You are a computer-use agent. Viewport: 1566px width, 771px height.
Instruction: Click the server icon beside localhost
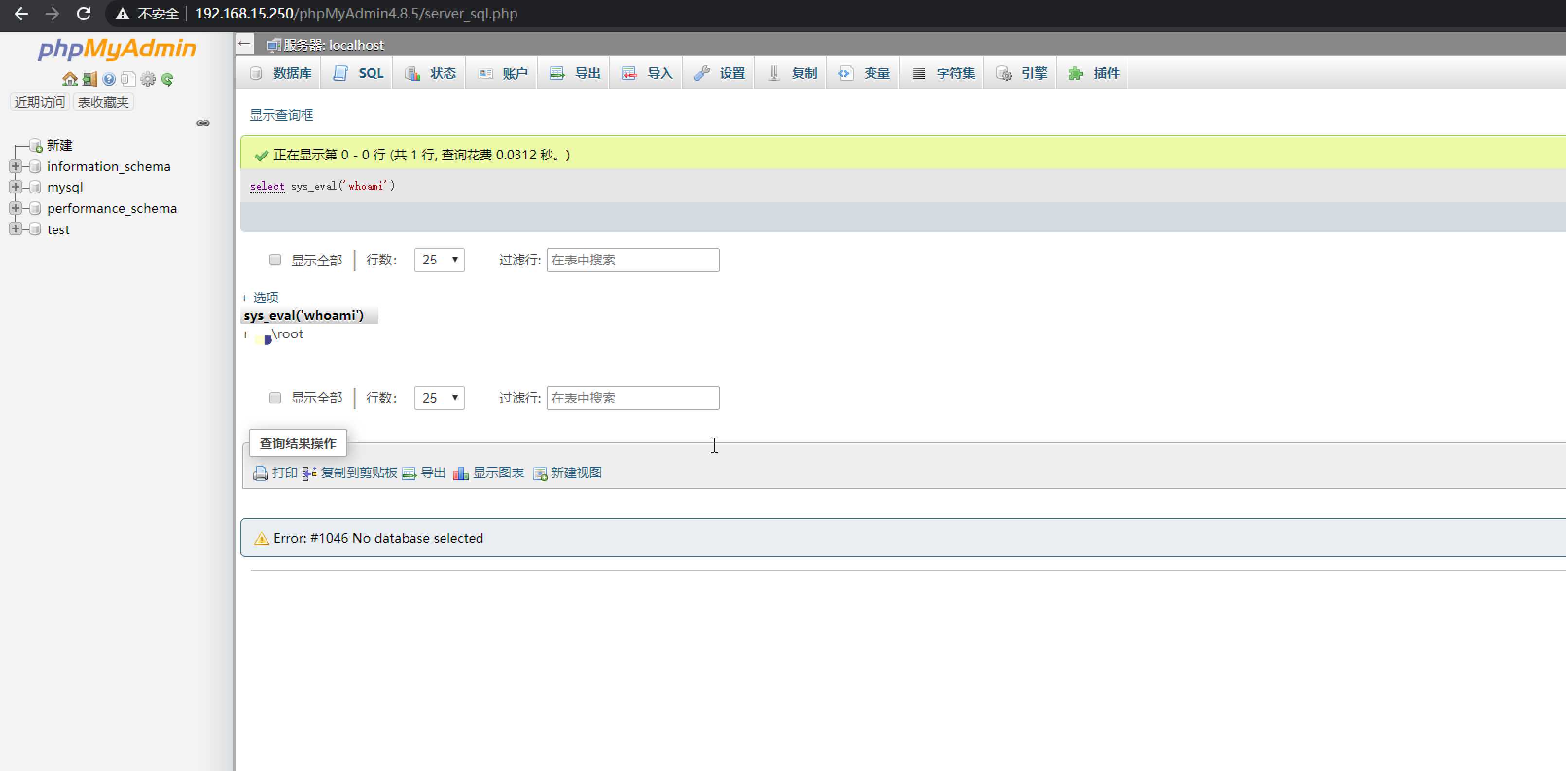[x=273, y=45]
